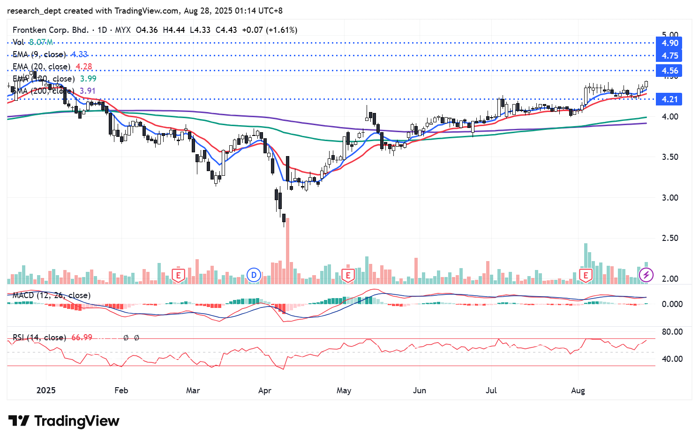Click the Frontken Corp. Bhd. symbol title
This screenshot has width=699, height=442.
click(50, 30)
